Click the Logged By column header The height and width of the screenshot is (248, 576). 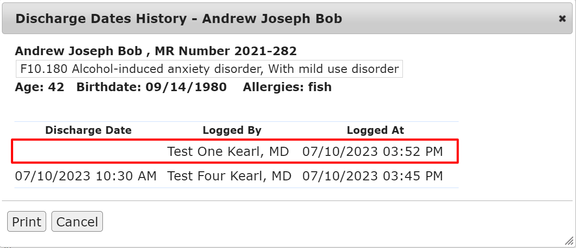point(232,130)
